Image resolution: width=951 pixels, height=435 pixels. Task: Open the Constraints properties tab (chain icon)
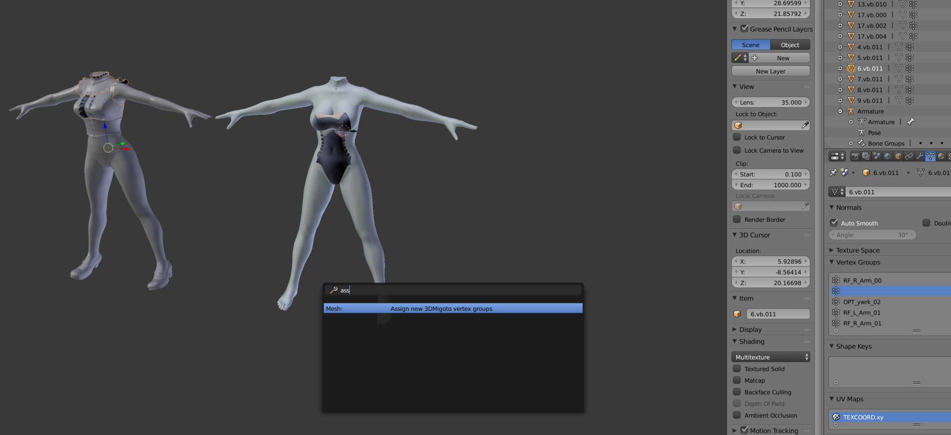click(909, 156)
